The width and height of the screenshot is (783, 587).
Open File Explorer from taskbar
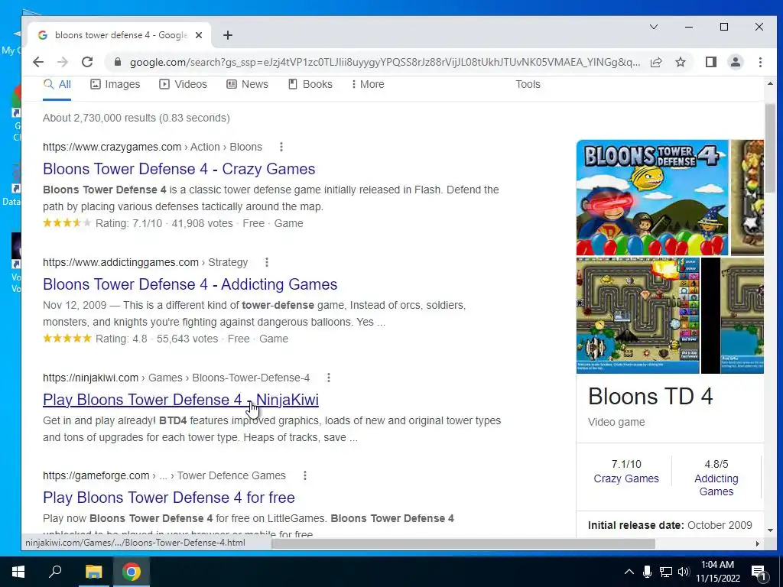[x=93, y=572]
